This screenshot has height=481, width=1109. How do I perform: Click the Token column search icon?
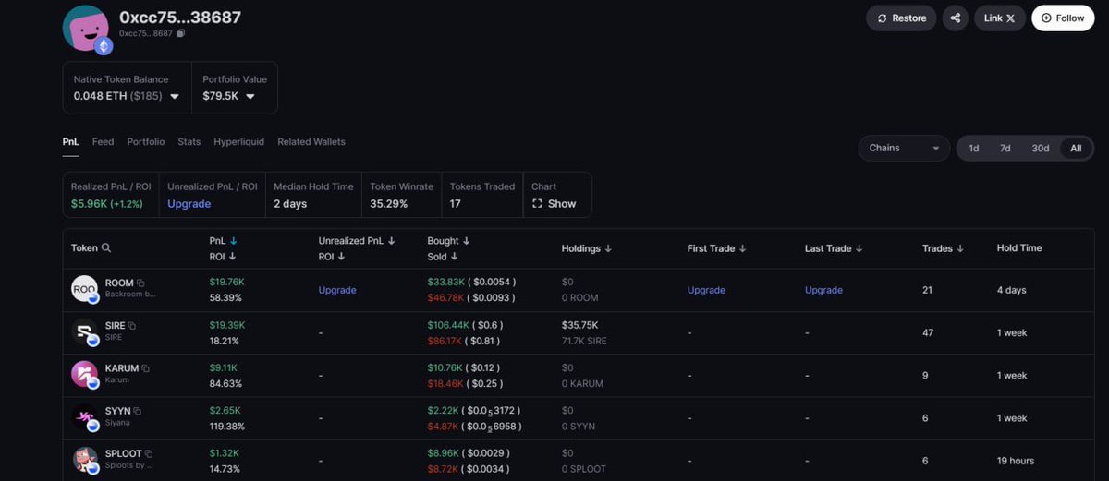tap(106, 248)
